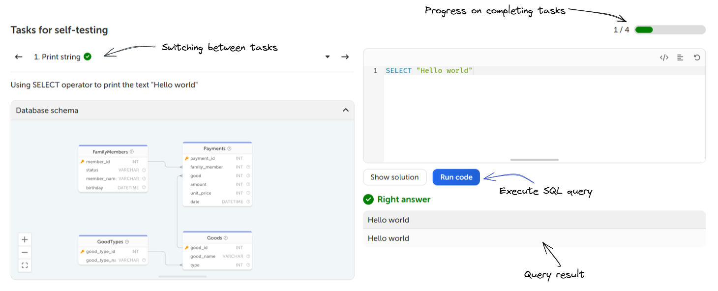Click help icon next to GoodTypes table

(127, 242)
